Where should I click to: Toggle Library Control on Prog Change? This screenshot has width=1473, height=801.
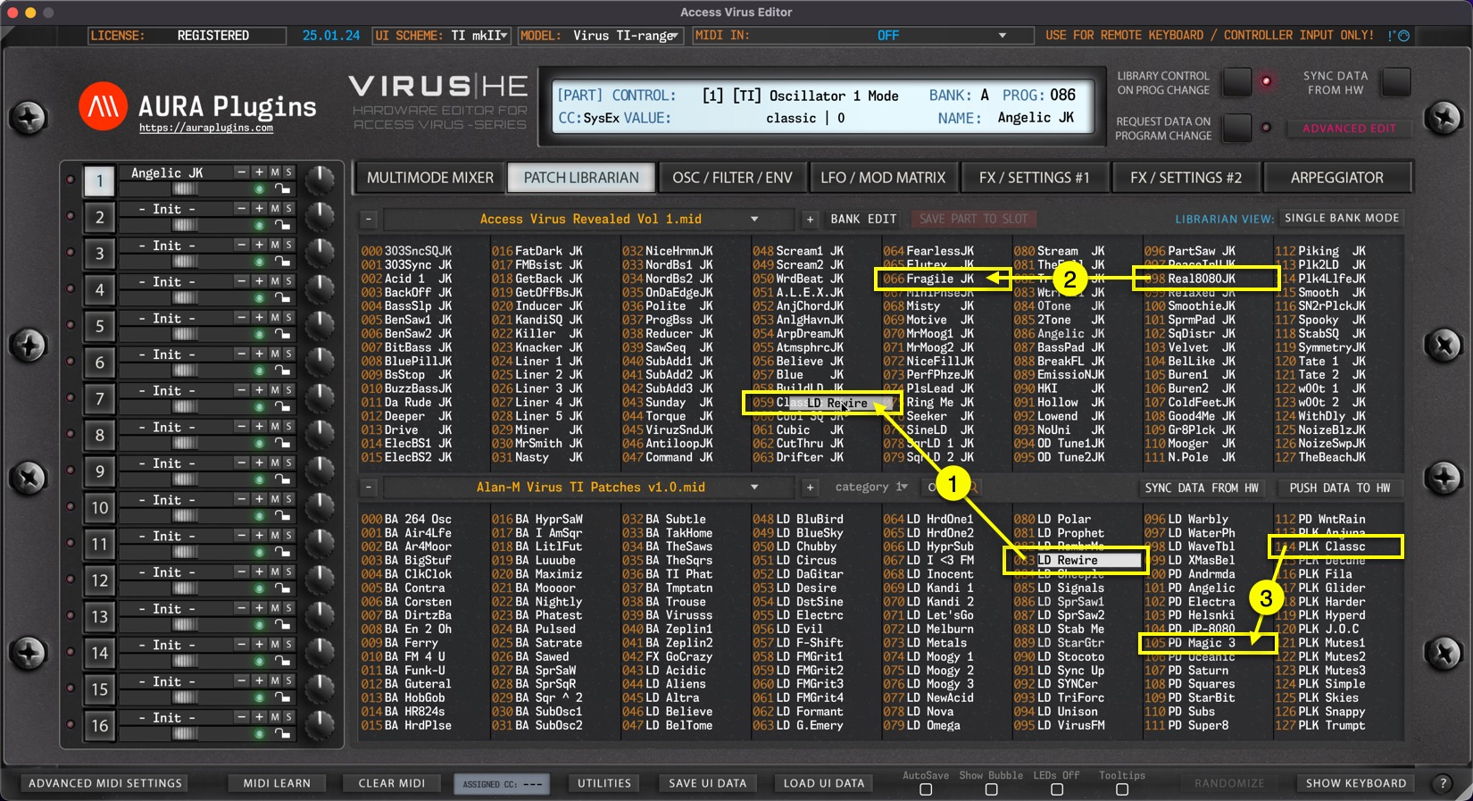(1236, 82)
